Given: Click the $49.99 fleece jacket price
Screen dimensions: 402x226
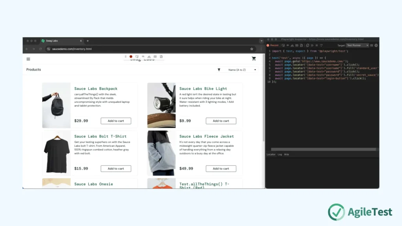Looking at the screenshot, I should [186, 168].
